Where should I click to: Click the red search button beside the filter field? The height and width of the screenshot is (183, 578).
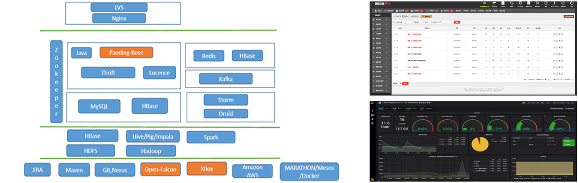pyautogui.click(x=457, y=22)
